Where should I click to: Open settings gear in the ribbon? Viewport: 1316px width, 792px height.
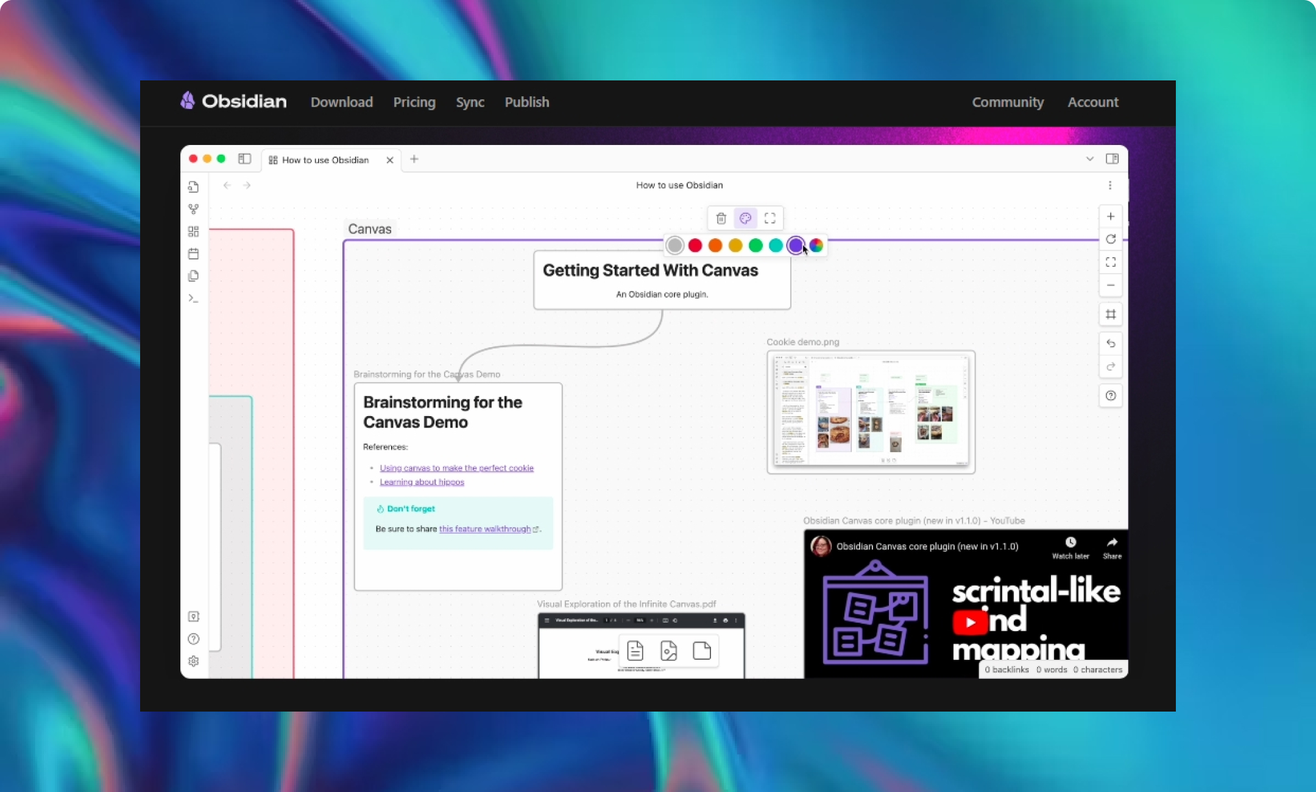193,661
